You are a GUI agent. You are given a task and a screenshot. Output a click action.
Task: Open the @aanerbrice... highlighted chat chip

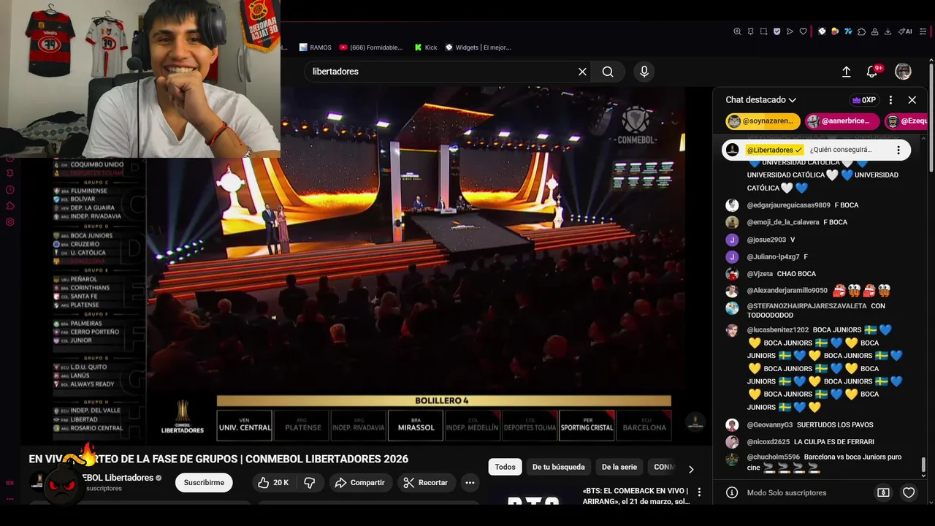(x=841, y=121)
